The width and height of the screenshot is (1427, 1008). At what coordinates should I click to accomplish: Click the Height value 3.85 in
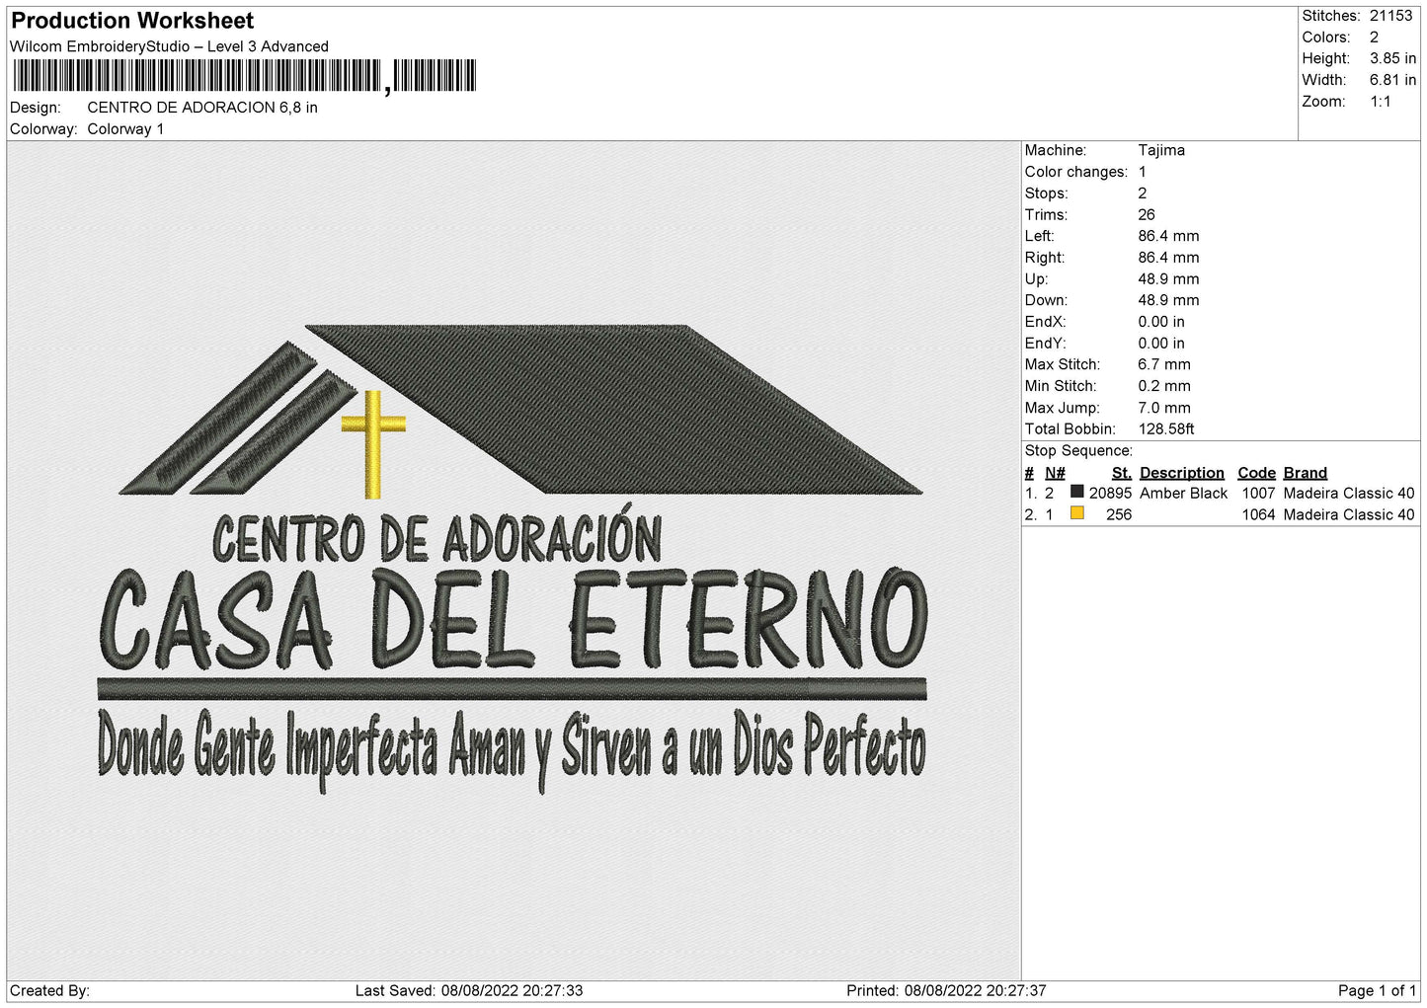[1392, 58]
